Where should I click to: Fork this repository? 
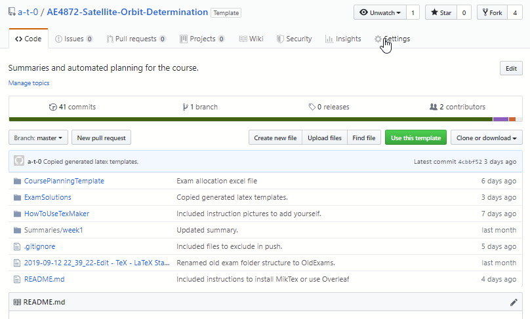492,12
